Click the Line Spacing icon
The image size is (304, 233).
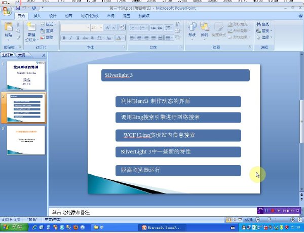click(x=168, y=28)
